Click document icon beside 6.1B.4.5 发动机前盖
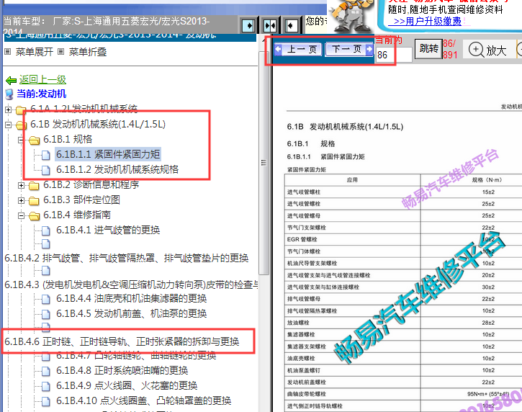 (x=46, y=314)
